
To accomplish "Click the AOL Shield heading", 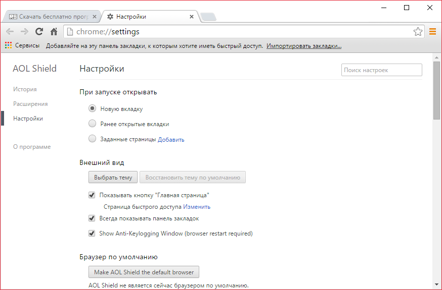I will coord(35,69).
